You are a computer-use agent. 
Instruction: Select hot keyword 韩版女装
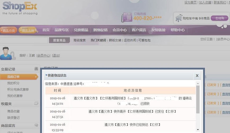pos(115,40)
